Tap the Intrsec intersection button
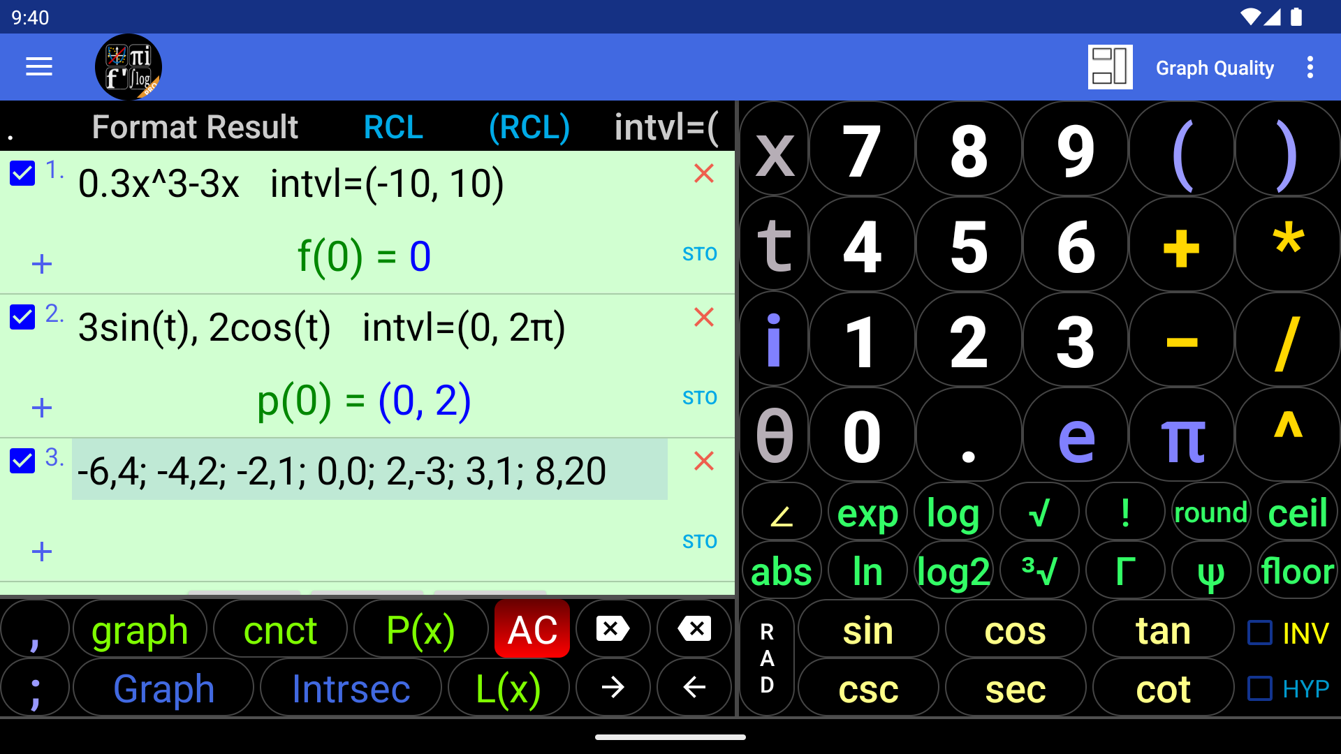Image resolution: width=1341 pixels, height=754 pixels. (351, 688)
